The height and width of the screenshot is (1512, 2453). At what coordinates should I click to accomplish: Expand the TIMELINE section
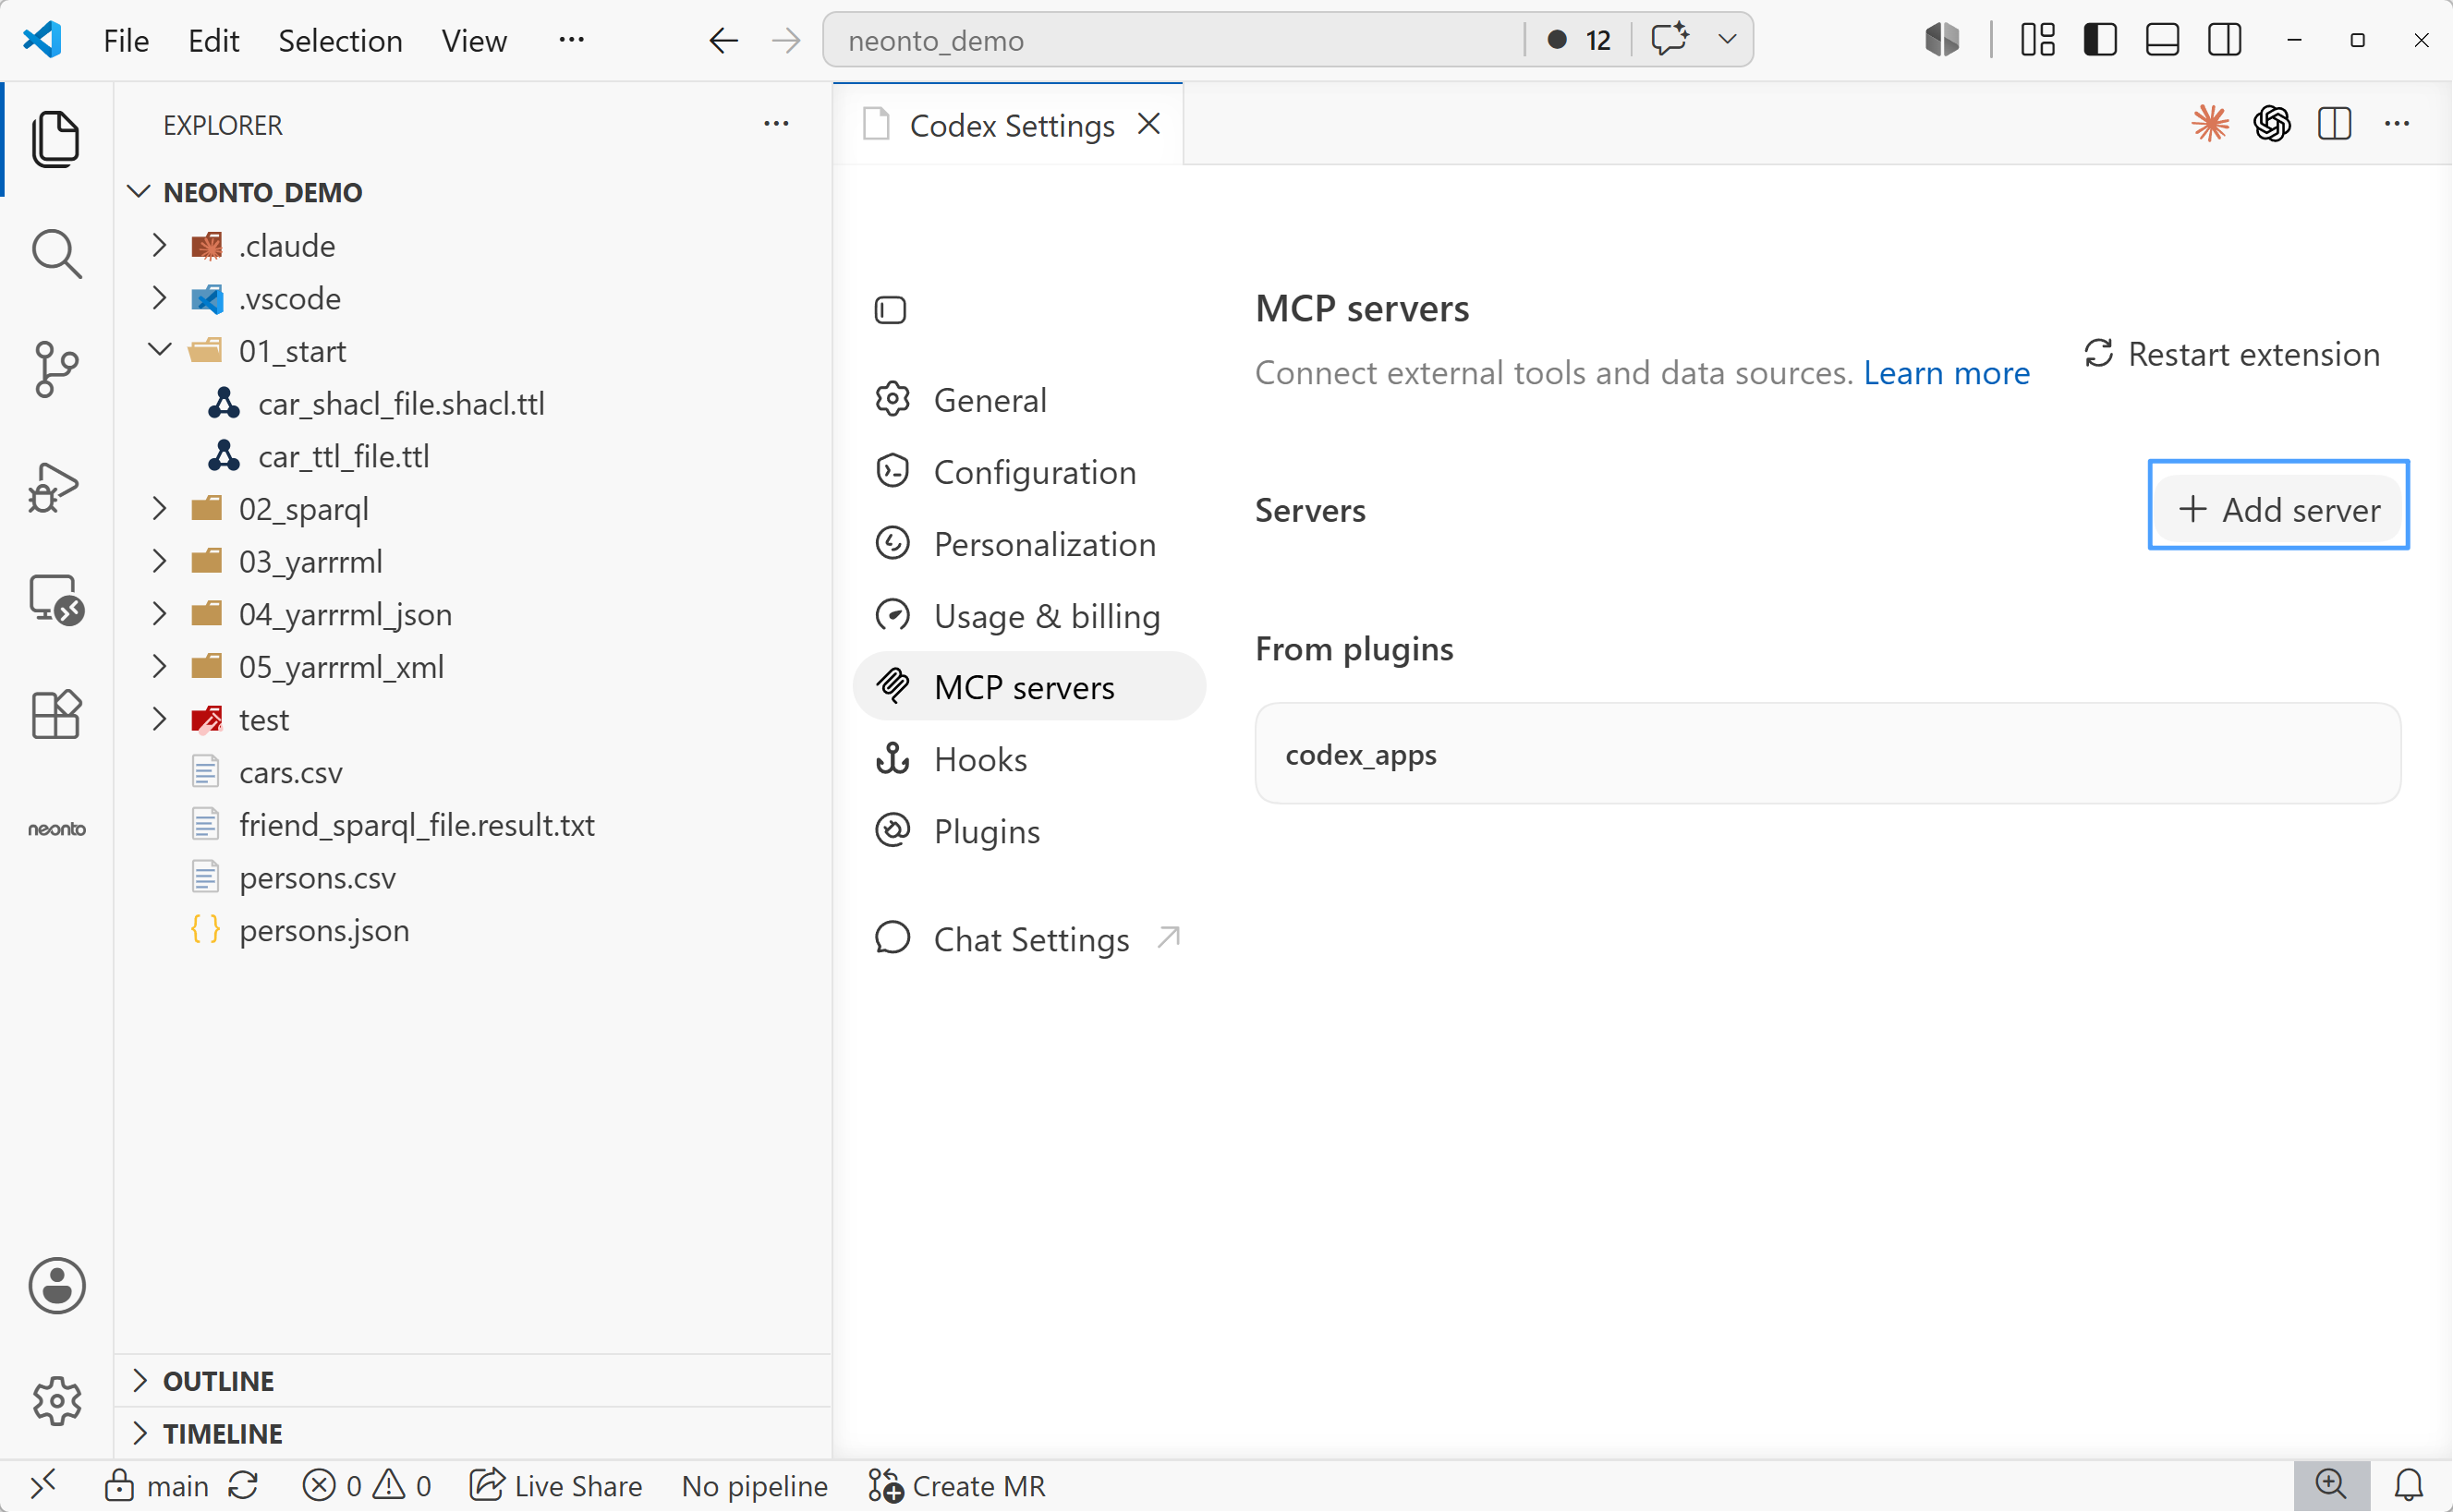click(474, 1433)
